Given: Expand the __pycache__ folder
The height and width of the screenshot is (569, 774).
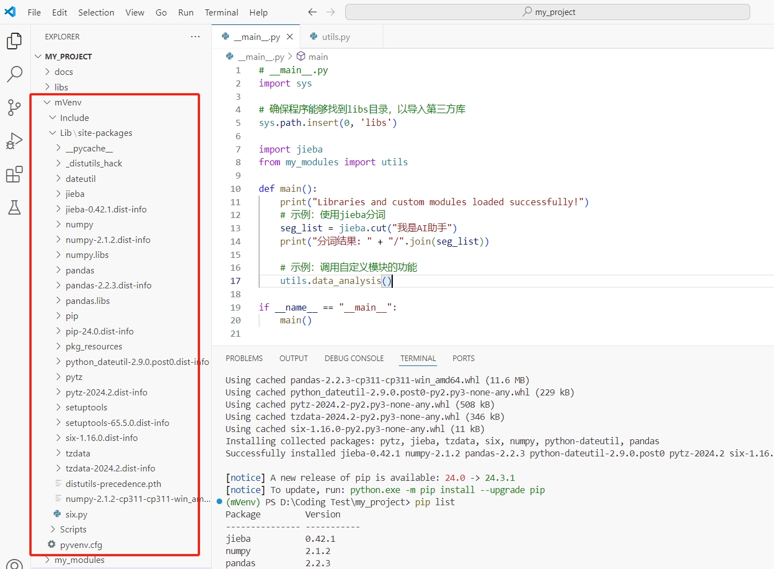Looking at the screenshot, I should [121, 148].
